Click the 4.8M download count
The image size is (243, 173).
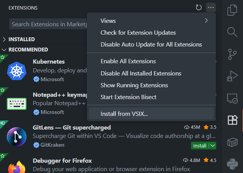[195, 160]
